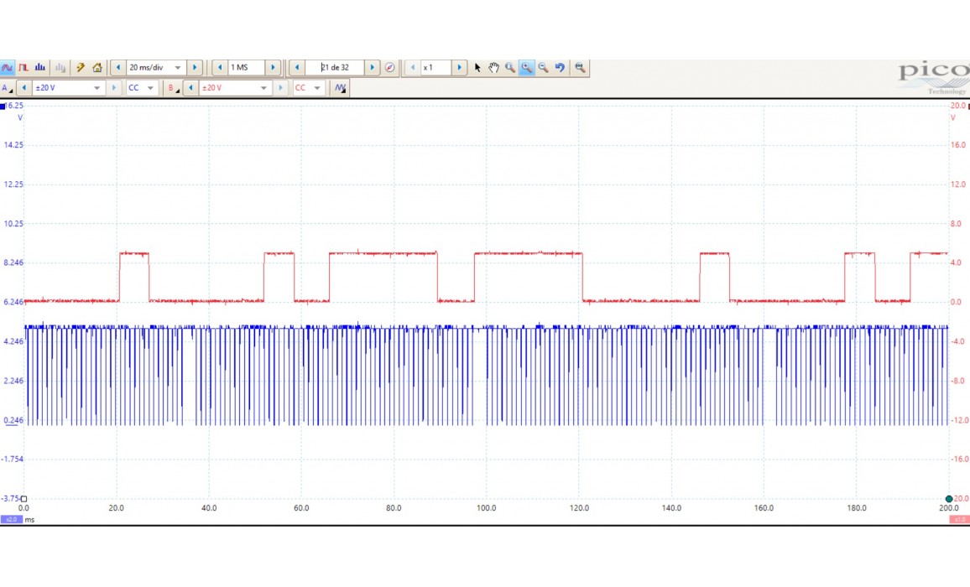Click the Auto setup lightning icon
This screenshot has width=970, height=587.
point(81,68)
